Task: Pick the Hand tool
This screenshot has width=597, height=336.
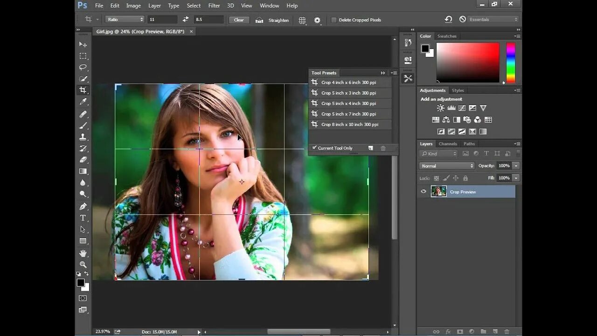Action: (x=83, y=253)
